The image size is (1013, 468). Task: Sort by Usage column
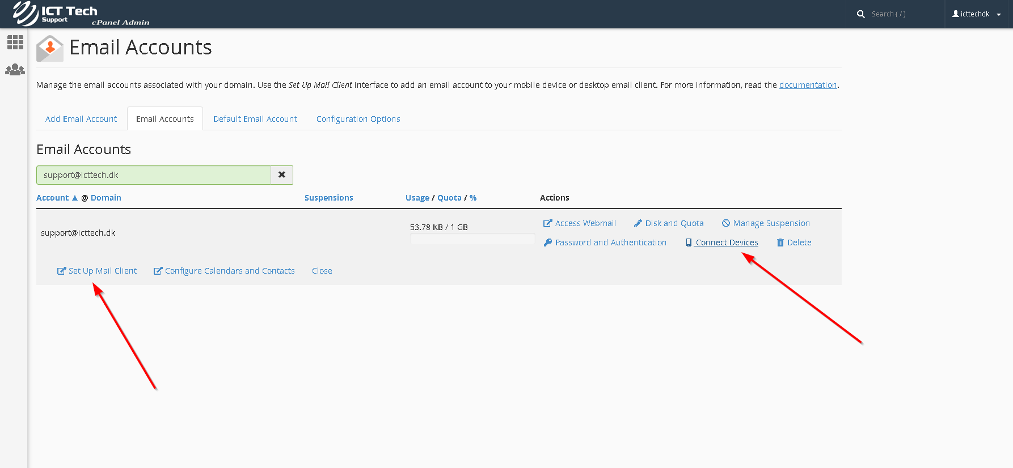coord(417,198)
